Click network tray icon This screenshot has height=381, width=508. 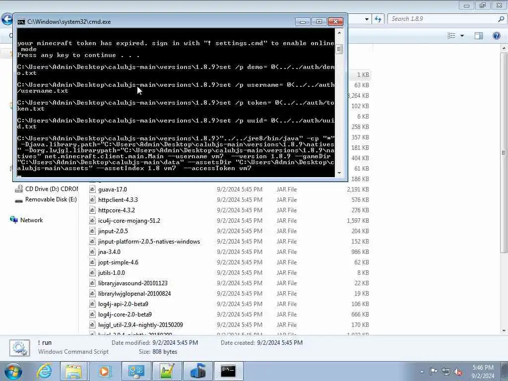tap(446, 372)
